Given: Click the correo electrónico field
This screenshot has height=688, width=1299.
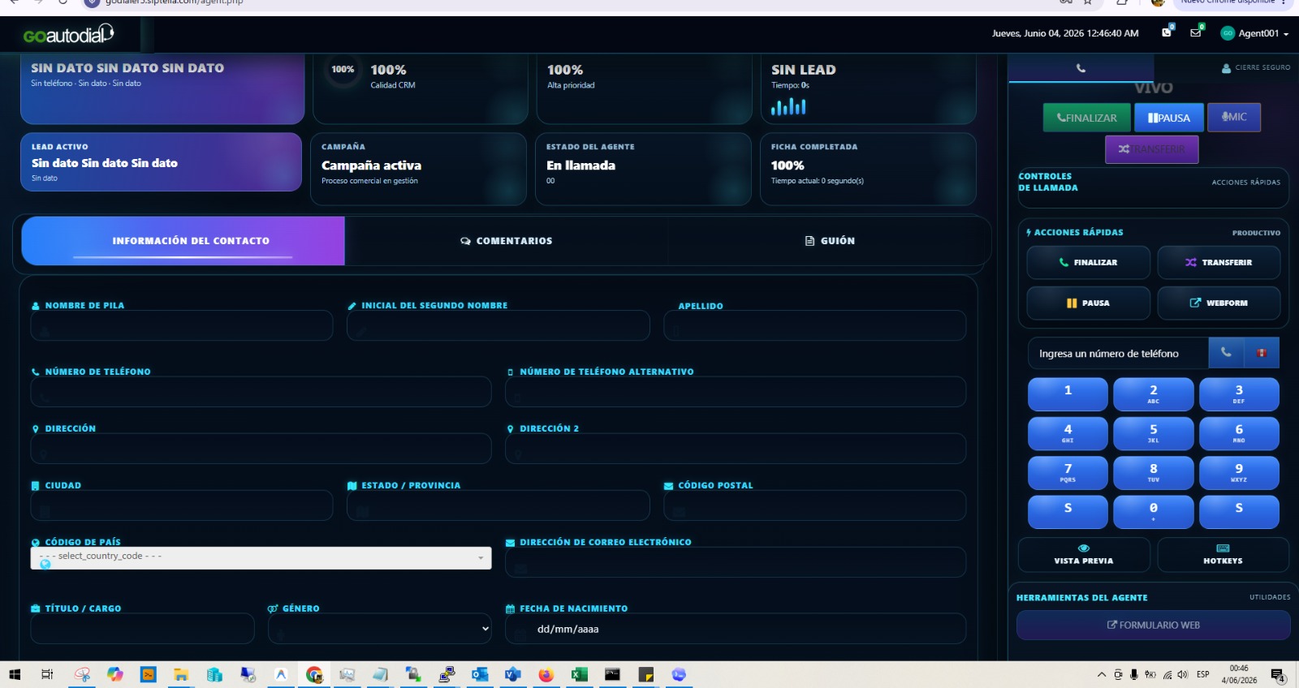Looking at the screenshot, I should (736, 562).
